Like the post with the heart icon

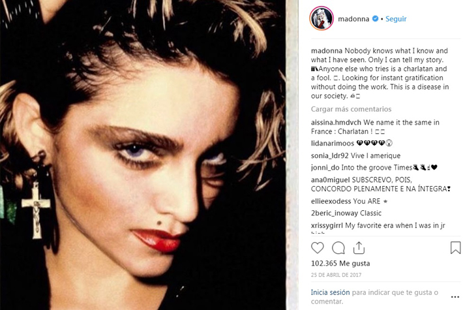pyautogui.click(x=318, y=248)
